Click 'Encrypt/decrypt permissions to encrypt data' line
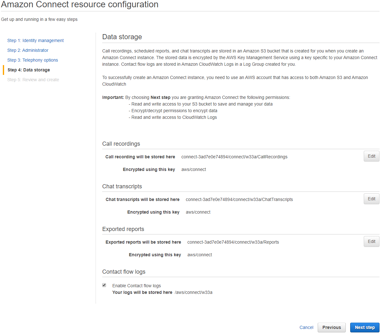The image size is (383, 334). pyautogui.click(x=173, y=111)
